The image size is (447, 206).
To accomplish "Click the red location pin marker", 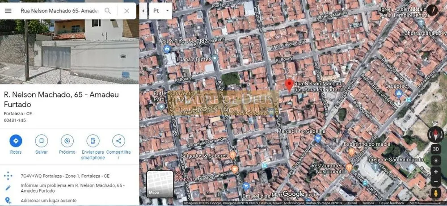I will coord(289,85).
